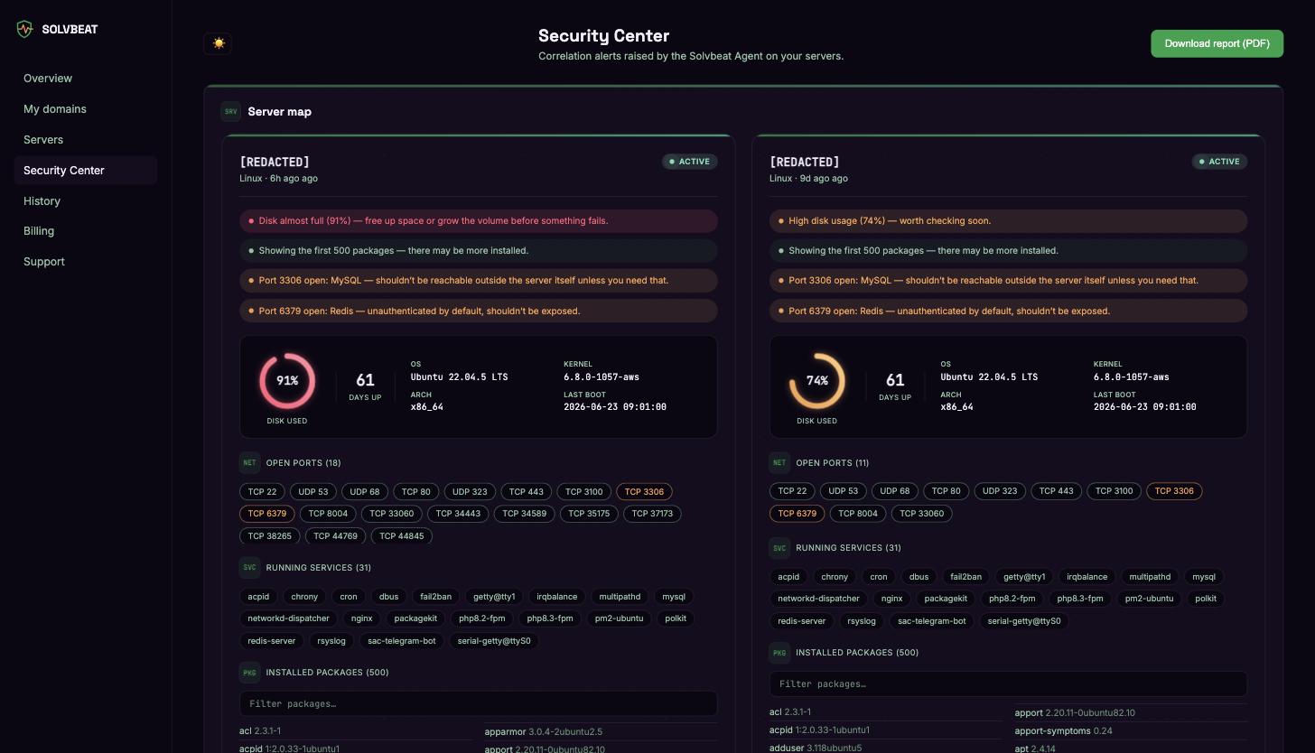
Task: Click the TCP 8004 chip in first server
Action: 328,514
